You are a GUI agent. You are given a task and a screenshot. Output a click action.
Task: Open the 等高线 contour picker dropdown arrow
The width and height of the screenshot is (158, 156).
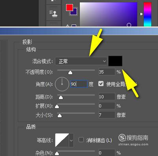(71, 140)
